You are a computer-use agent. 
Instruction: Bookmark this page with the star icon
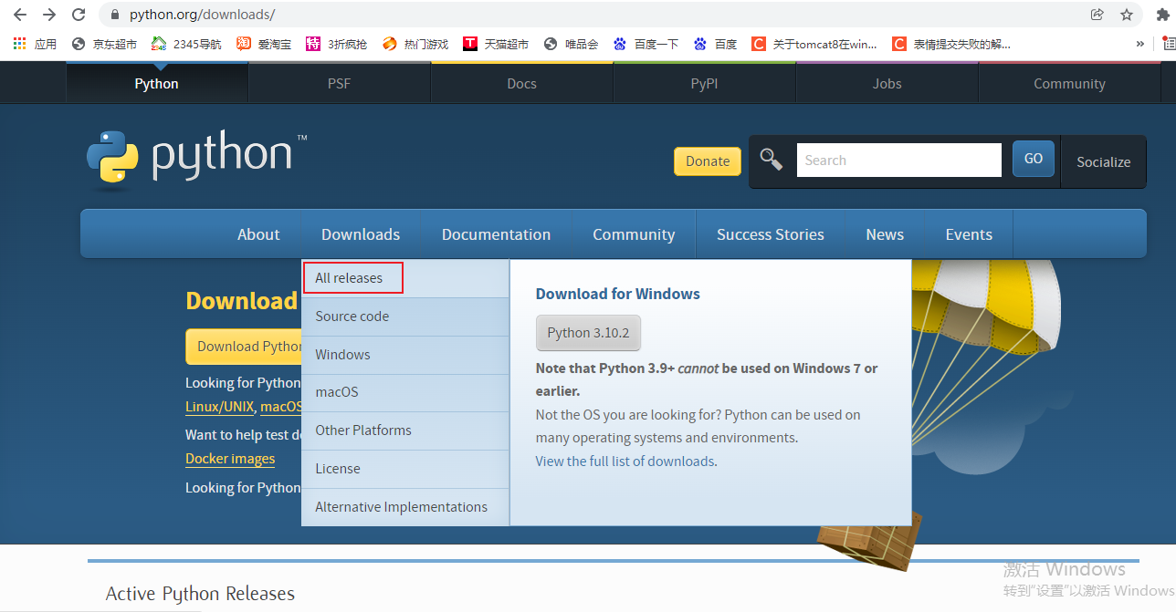[1127, 15]
